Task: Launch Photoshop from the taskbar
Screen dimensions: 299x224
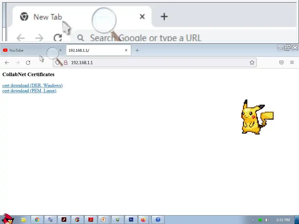Action: click(131, 220)
